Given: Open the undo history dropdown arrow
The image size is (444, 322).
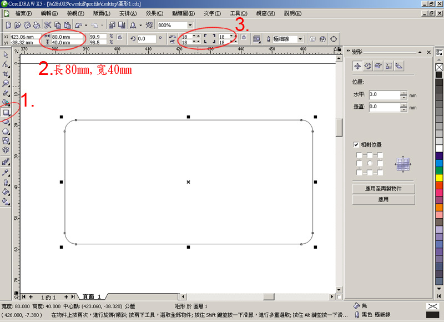Looking at the screenshot, I should [x=86, y=25].
